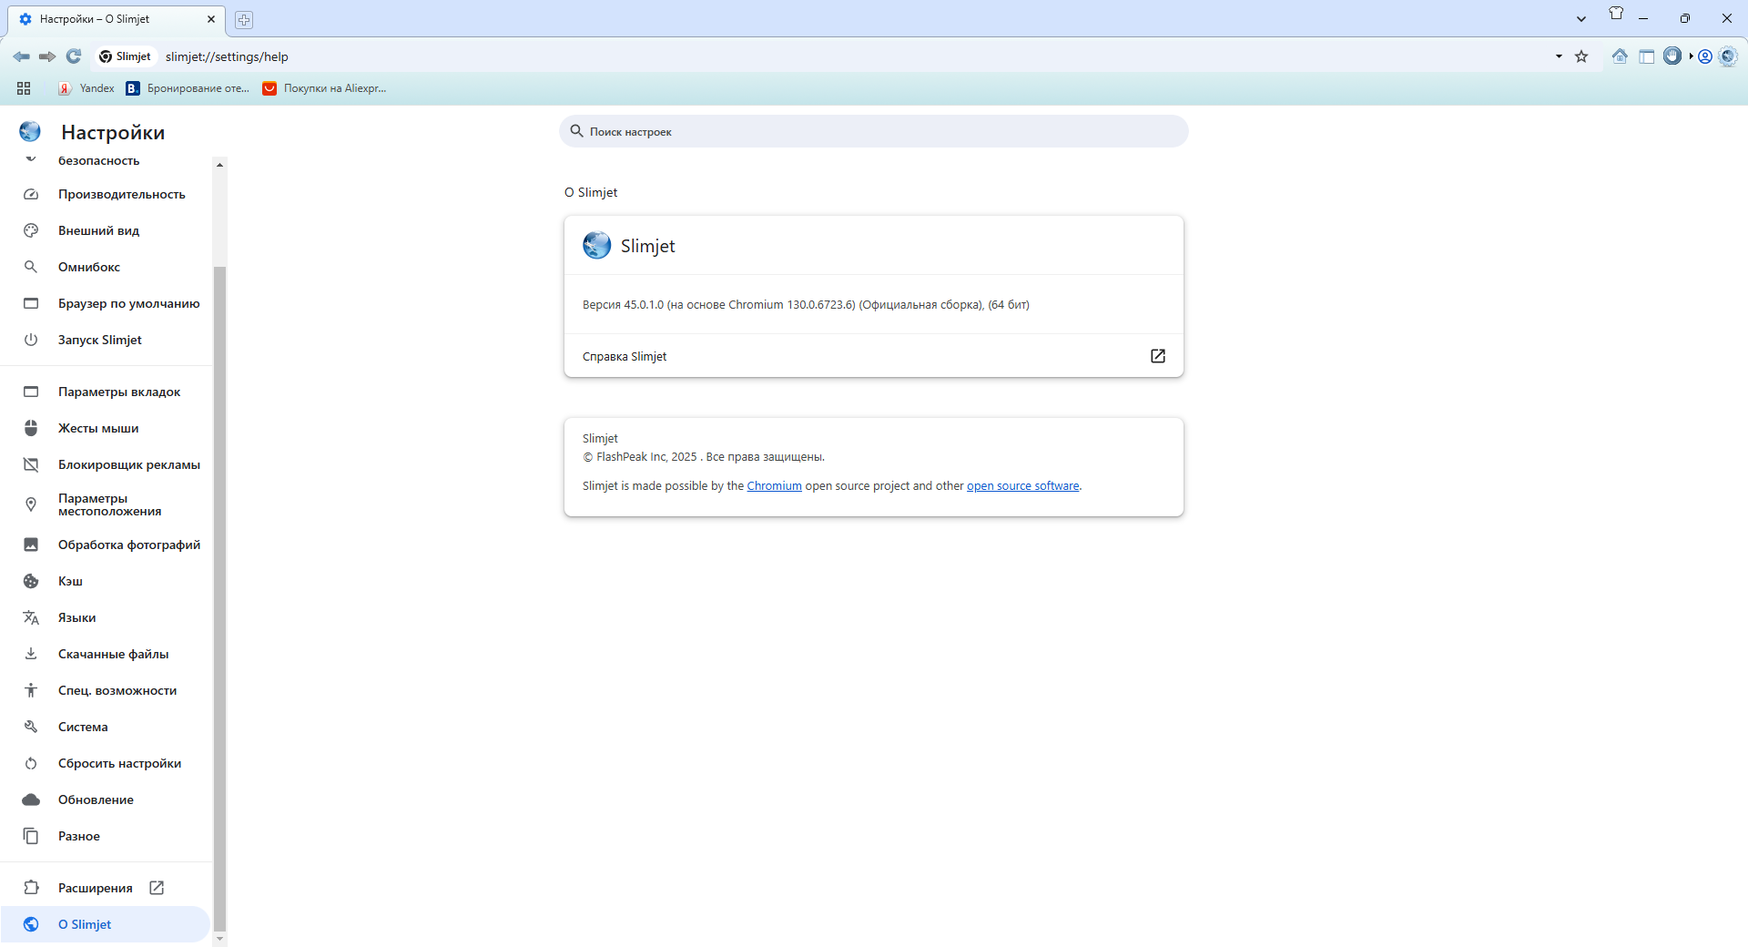1748x947 pixels.
Task: Open Расширения in the sidebar
Action: 107,888
